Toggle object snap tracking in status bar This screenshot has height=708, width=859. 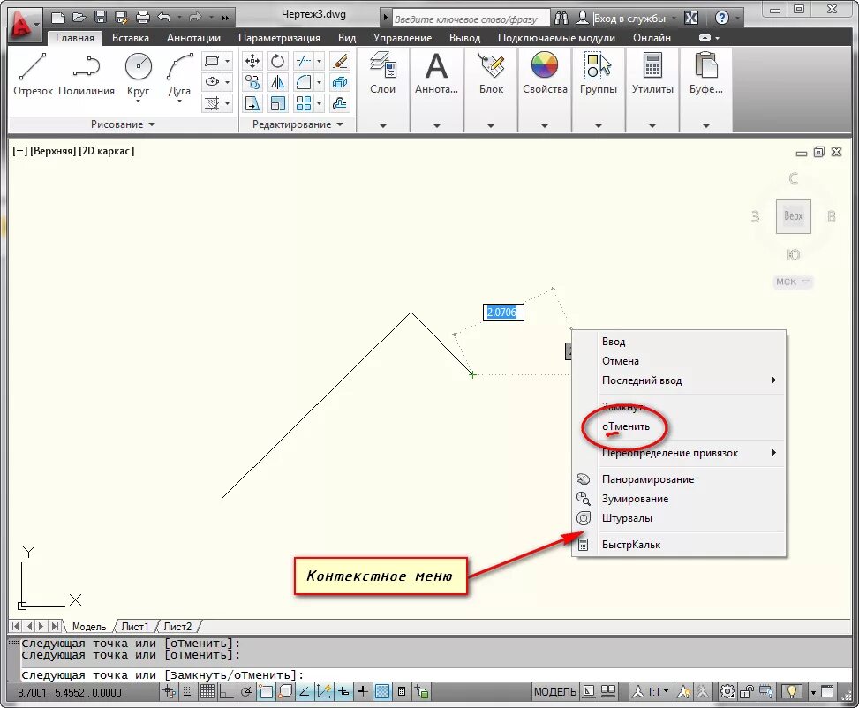coord(305,691)
